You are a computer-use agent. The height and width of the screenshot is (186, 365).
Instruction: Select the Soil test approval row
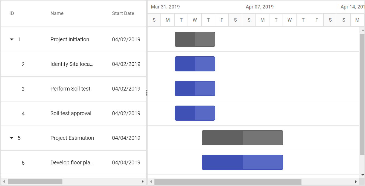click(x=73, y=114)
